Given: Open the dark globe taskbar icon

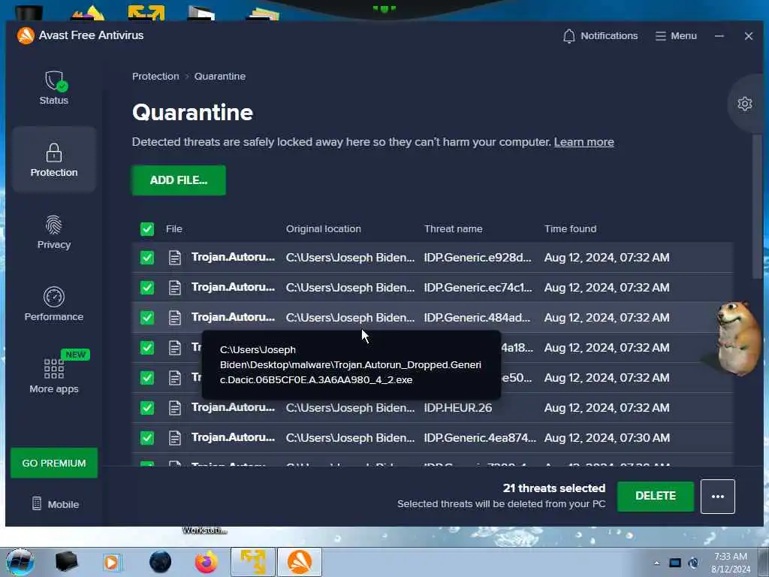Looking at the screenshot, I should point(160,562).
